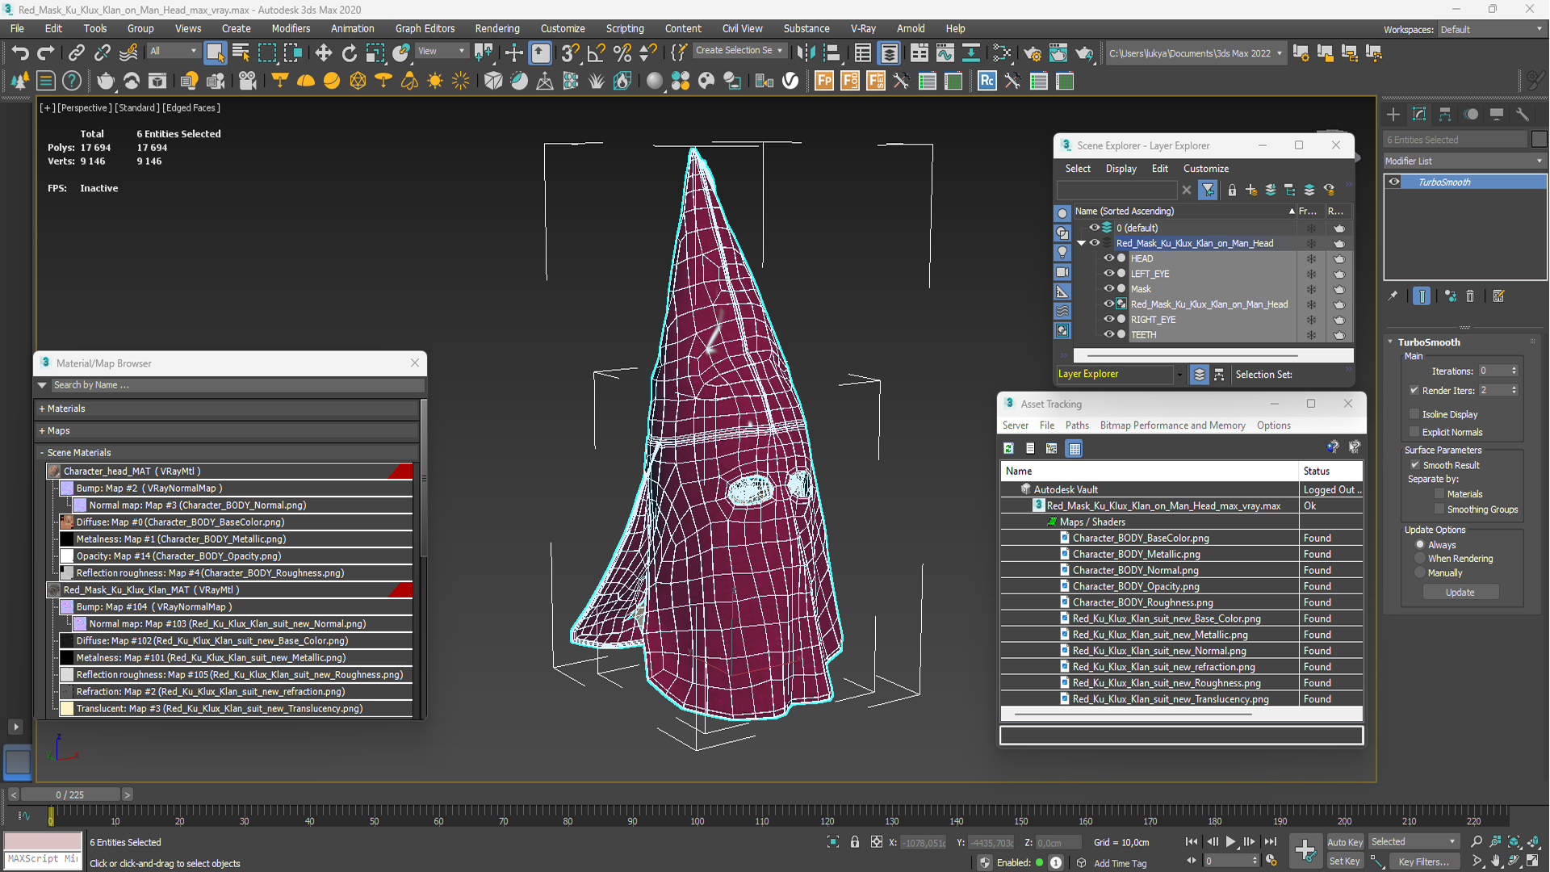Toggle TurboSmooth modifier eye icon
1550x872 pixels.
coord(1394,182)
